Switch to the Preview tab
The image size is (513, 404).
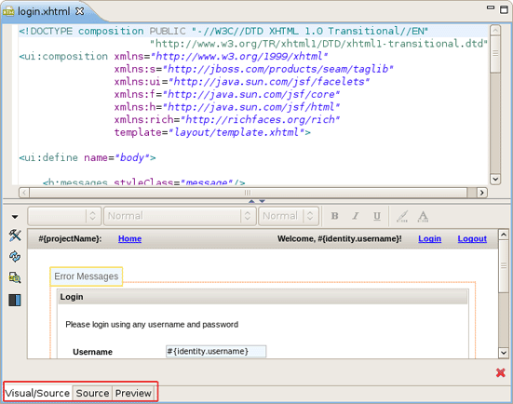click(x=133, y=393)
